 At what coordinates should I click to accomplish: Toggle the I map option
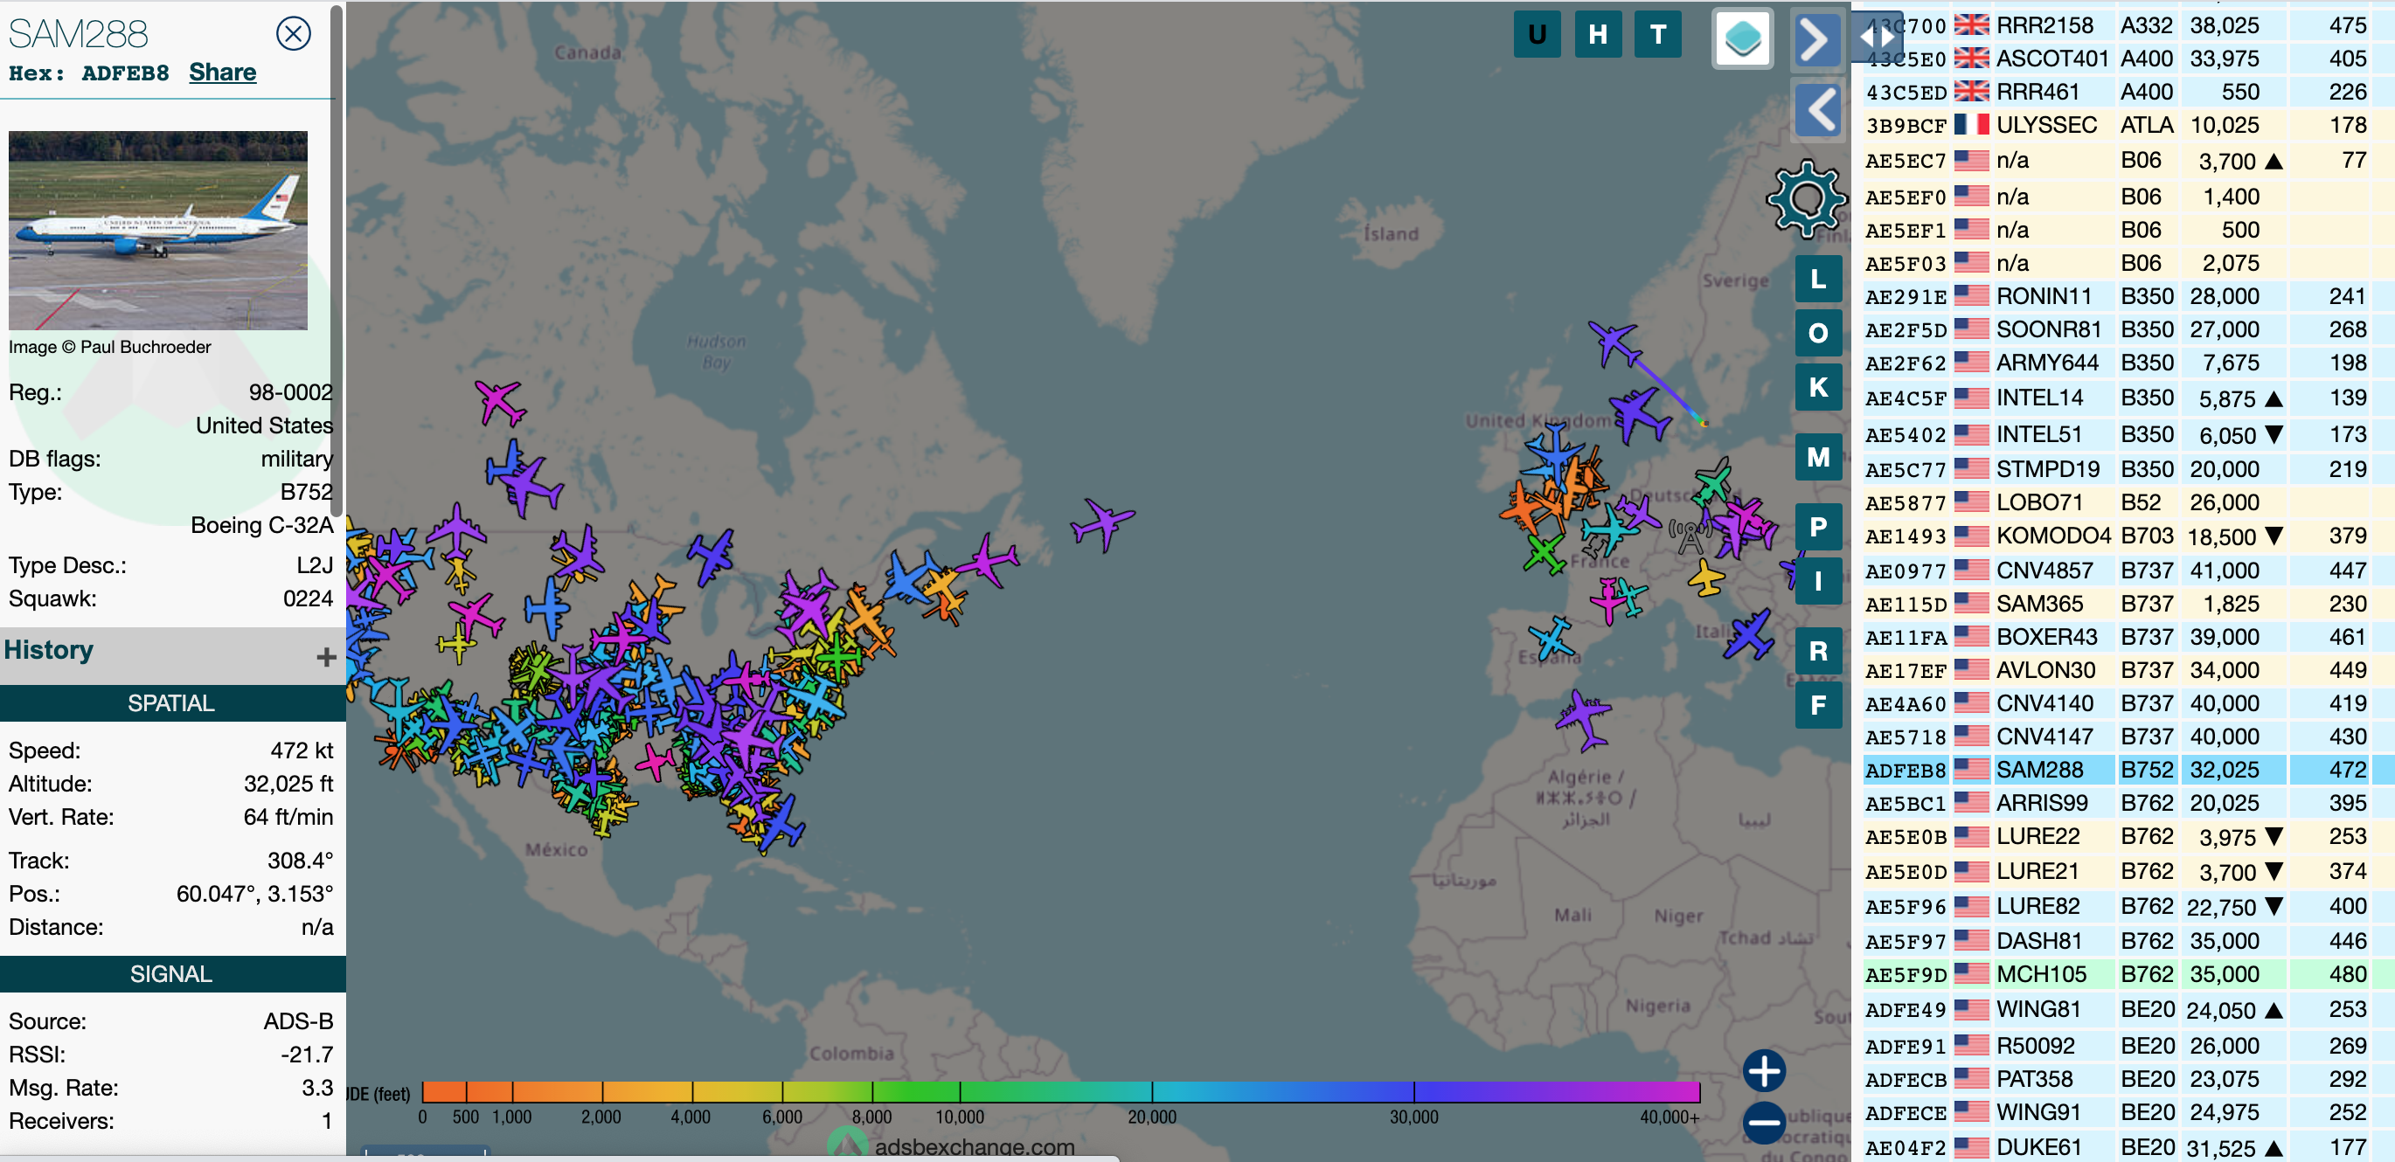click(1817, 581)
